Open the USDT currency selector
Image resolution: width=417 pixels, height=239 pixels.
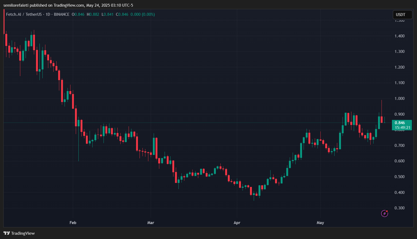(402, 15)
